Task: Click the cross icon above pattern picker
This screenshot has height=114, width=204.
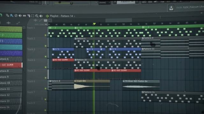Action: [x=9, y=23]
